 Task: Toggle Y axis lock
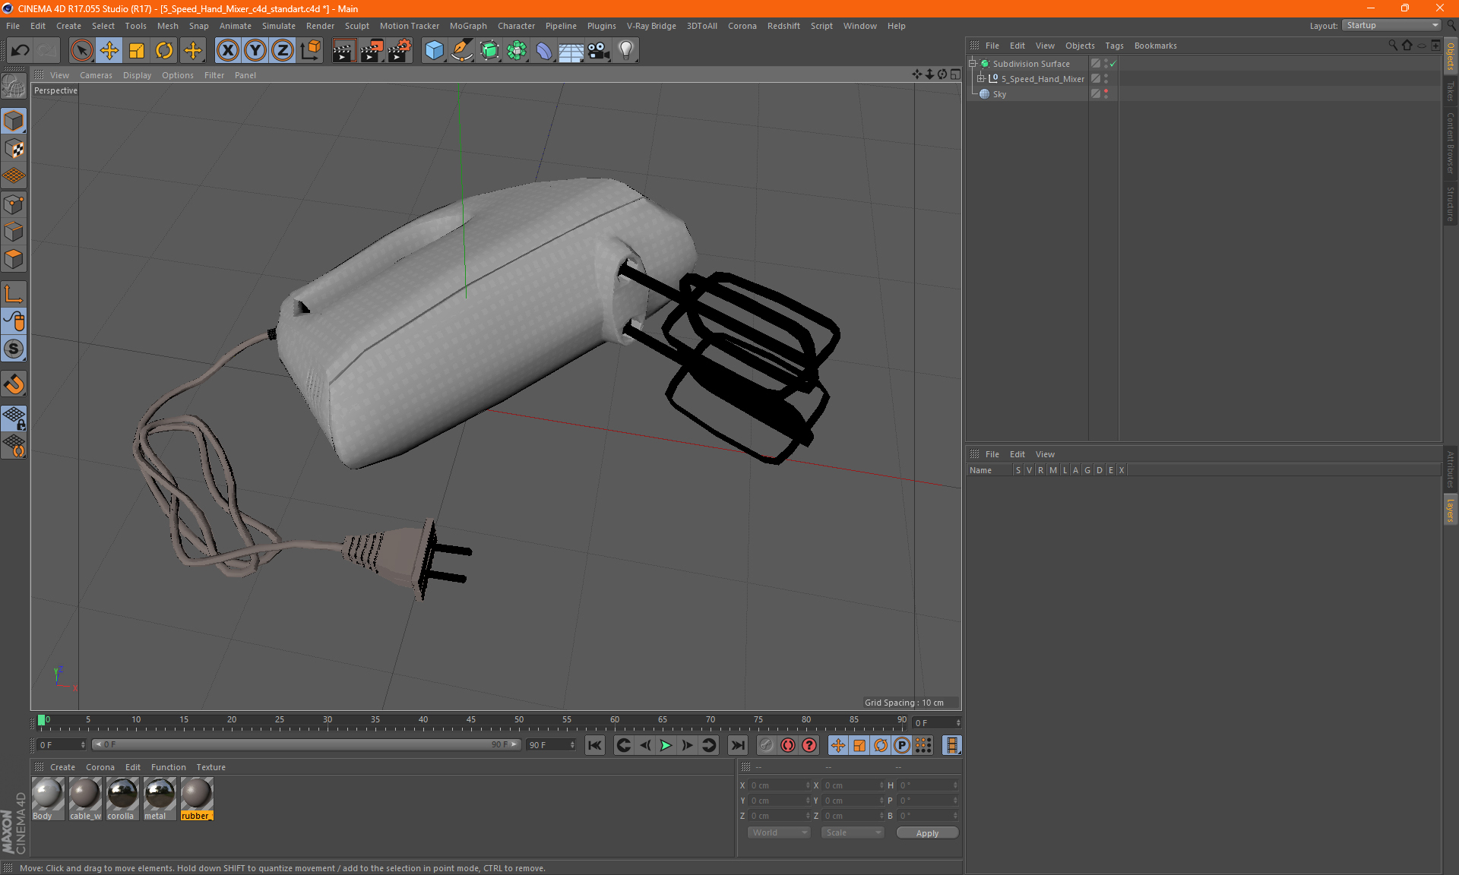255,51
